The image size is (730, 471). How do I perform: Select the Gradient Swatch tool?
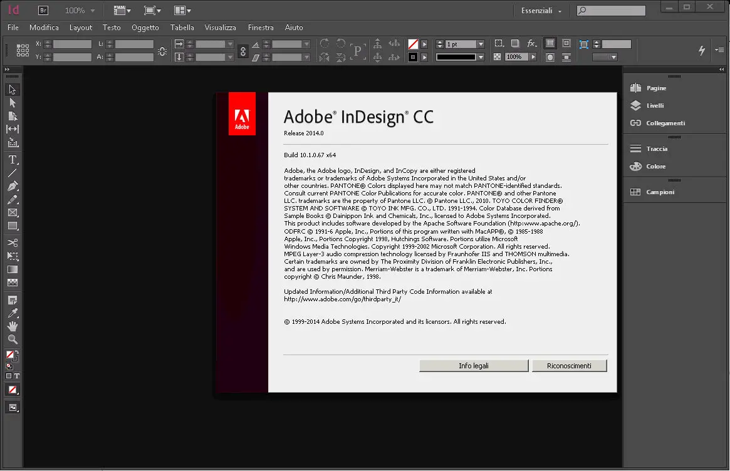click(13, 269)
